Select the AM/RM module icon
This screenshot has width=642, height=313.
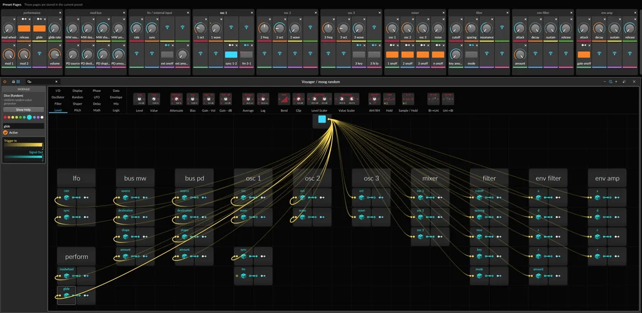(374, 100)
